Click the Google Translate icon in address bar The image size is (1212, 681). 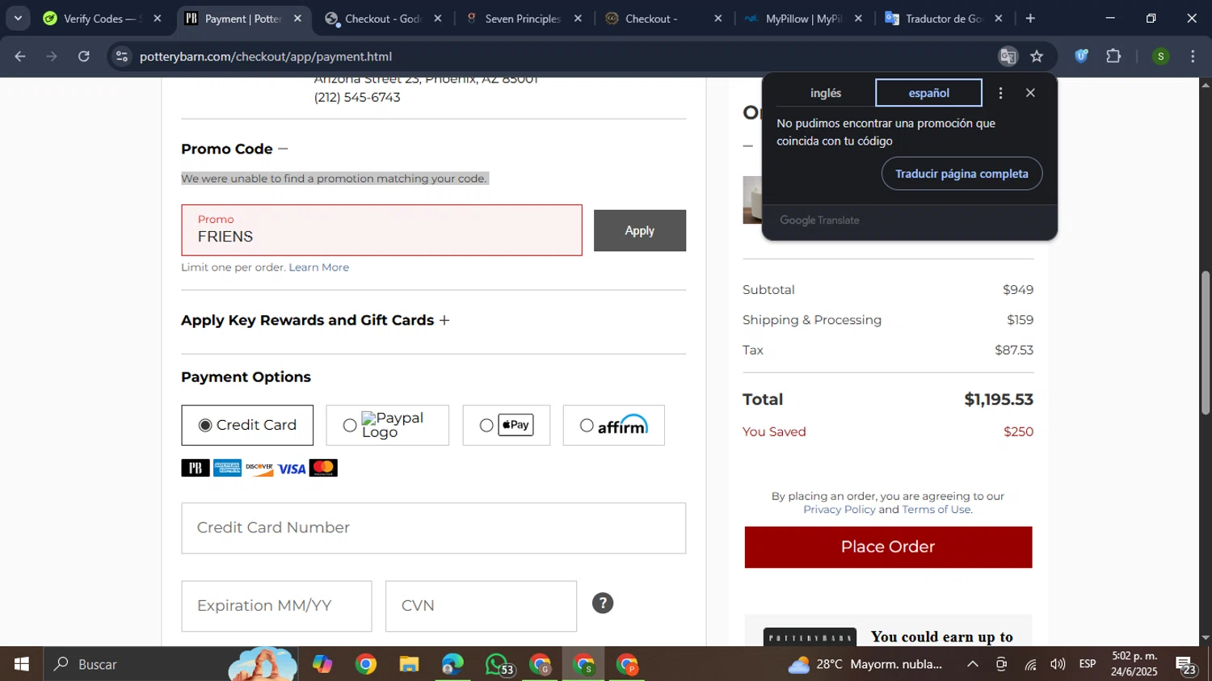tap(1008, 57)
